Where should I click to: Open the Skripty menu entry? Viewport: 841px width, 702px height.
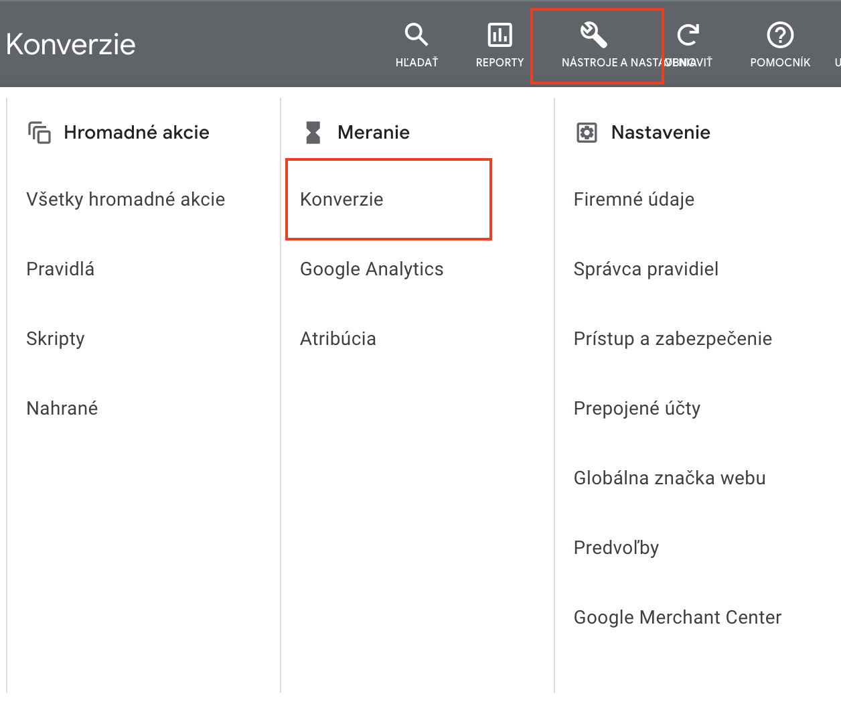point(56,339)
